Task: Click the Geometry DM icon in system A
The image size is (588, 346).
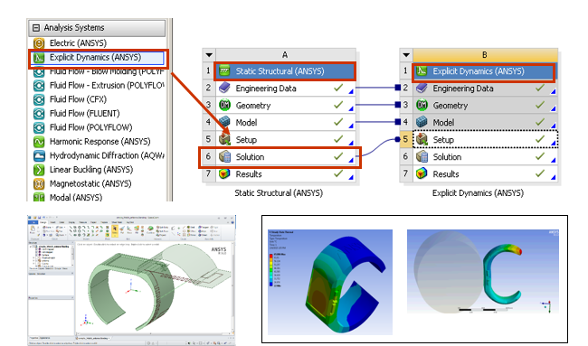Action: click(224, 105)
